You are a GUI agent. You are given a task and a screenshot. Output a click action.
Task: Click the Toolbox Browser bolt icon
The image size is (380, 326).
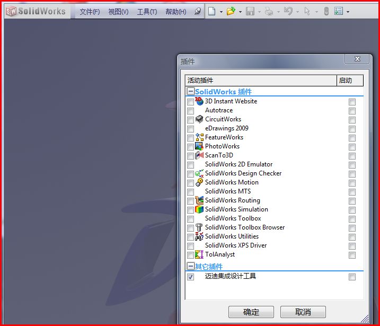point(199,227)
